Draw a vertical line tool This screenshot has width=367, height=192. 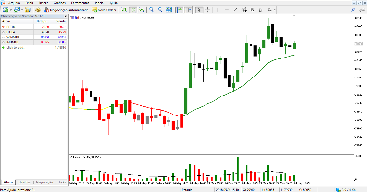[x=218, y=10]
